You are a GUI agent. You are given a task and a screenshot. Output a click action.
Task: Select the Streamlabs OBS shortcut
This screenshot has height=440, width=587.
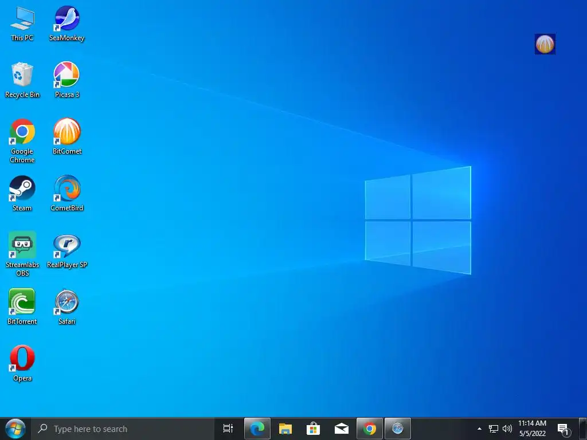[22, 254]
